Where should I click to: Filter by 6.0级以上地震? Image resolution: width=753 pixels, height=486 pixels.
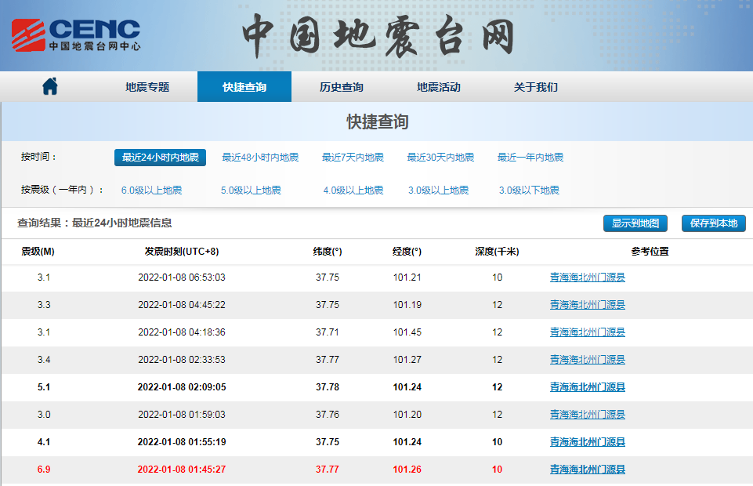(151, 190)
